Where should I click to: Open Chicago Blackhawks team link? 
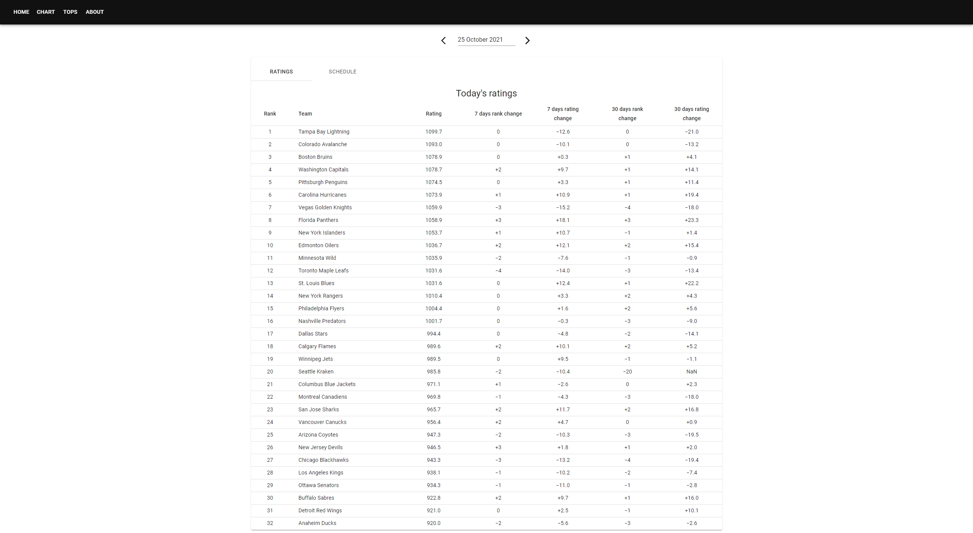tap(323, 460)
